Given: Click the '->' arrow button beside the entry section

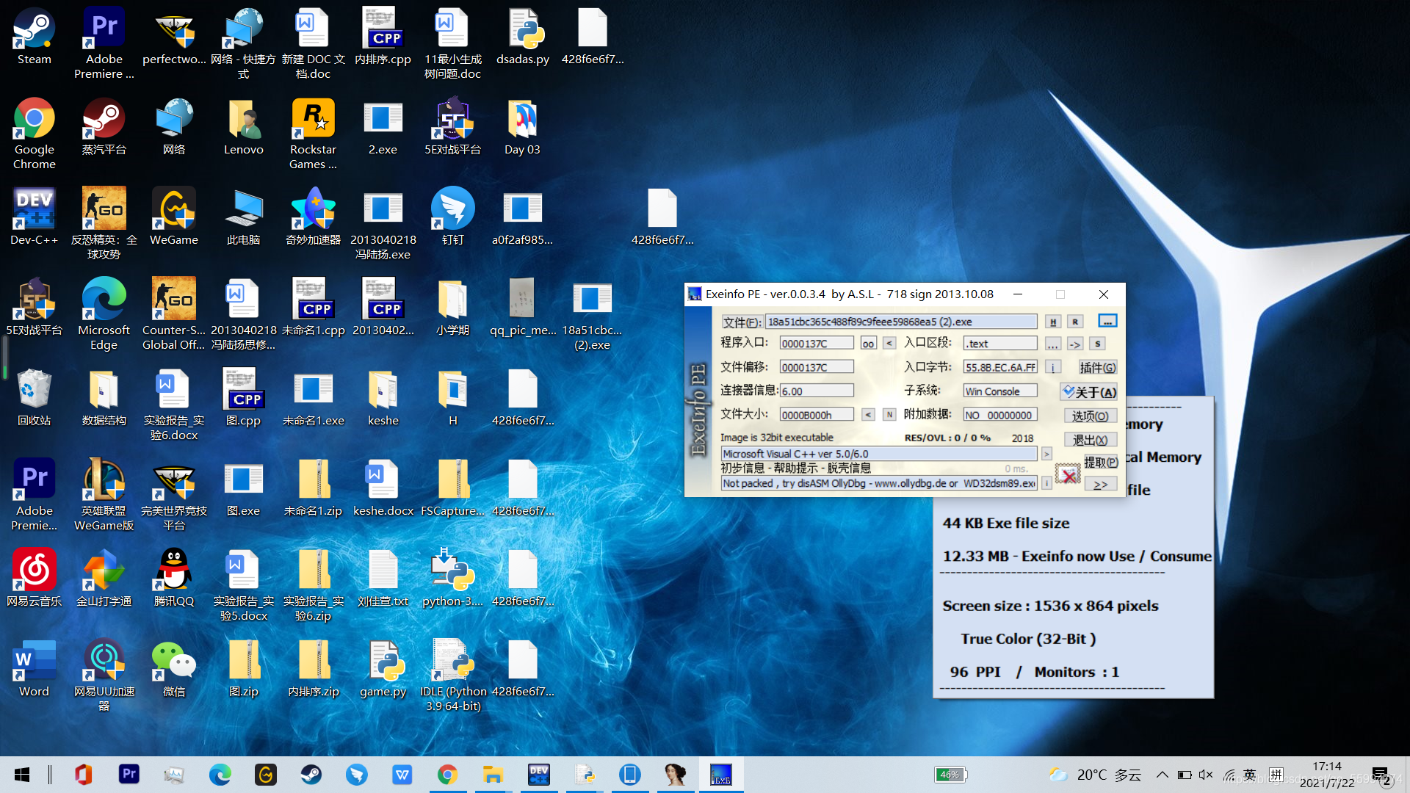Looking at the screenshot, I should click(1075, 344).
